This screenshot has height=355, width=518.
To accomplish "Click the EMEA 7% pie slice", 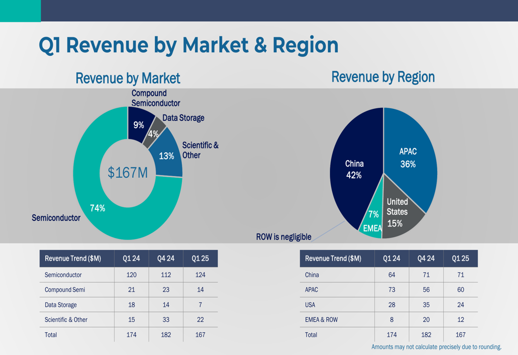I will click(372, 221).
